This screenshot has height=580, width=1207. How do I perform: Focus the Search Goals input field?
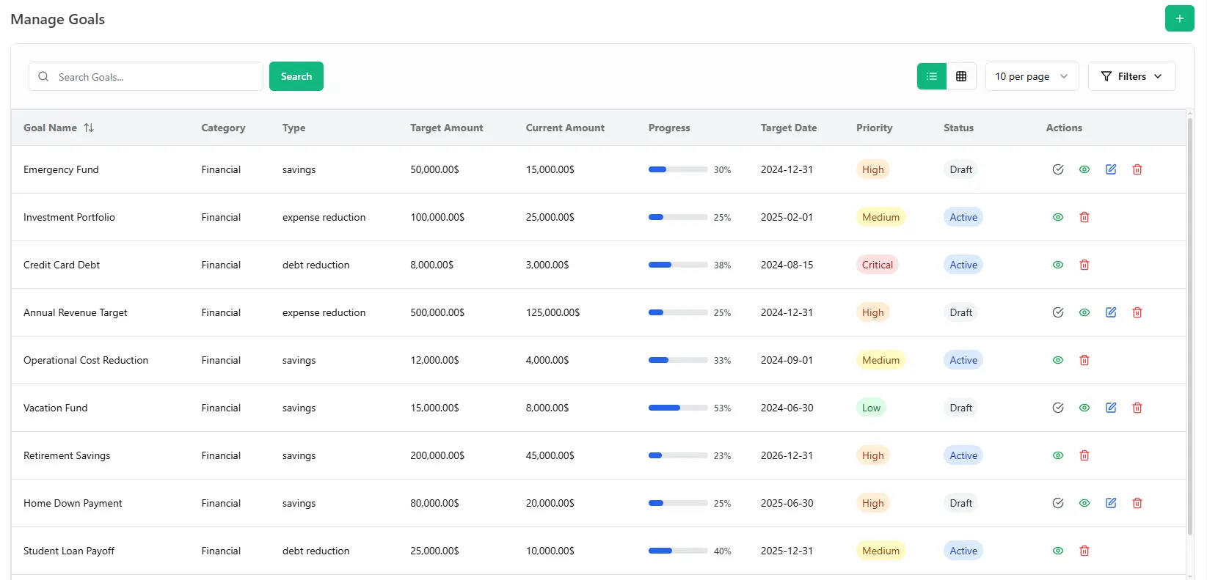tap(146, 76)
